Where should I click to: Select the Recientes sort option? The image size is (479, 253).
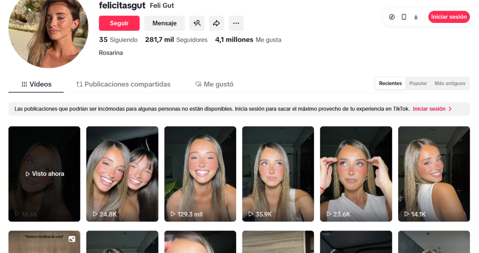(x=390, y=83)
